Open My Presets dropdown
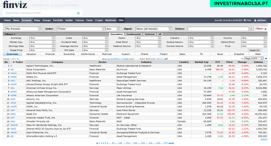The image size is (271, 146). point(23,29)
